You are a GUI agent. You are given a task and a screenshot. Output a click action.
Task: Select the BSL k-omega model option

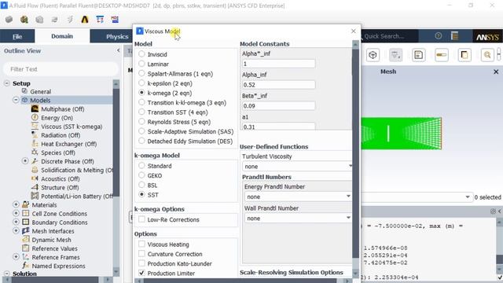pyautogui.click(x=141, y=185)
